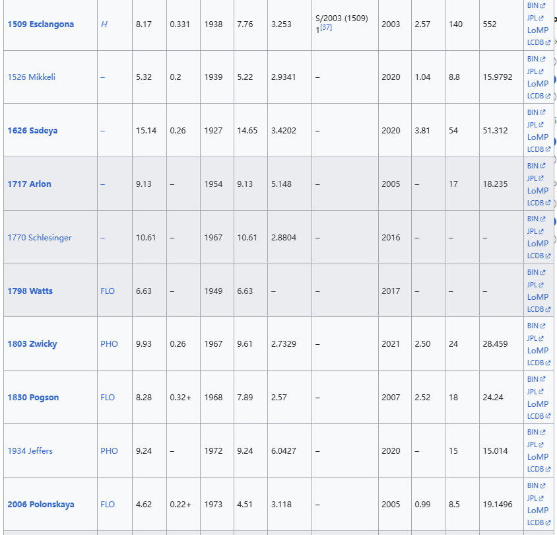Click PHO family link in Zwicky row

pyautogui.click(x=109, y=344)
